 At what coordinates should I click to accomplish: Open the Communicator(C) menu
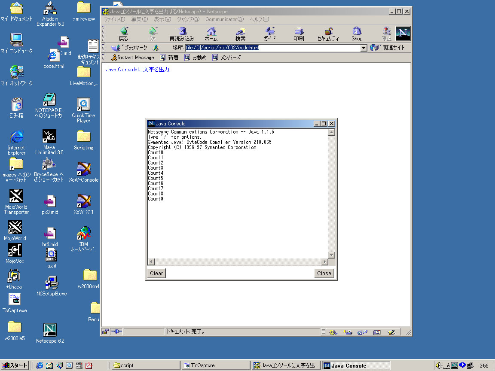click(x=224, y=19)
